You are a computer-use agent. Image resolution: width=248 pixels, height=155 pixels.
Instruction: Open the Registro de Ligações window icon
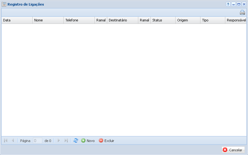point(4,4)
